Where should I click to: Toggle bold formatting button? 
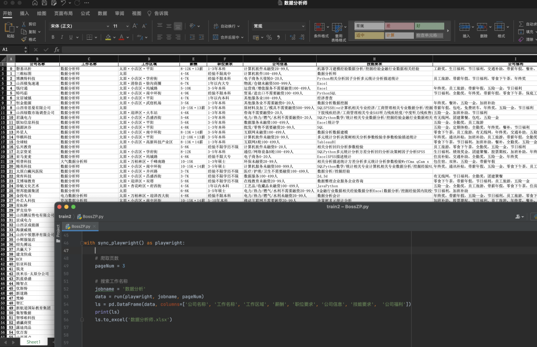pyautogui.click(x=53, y=37)
